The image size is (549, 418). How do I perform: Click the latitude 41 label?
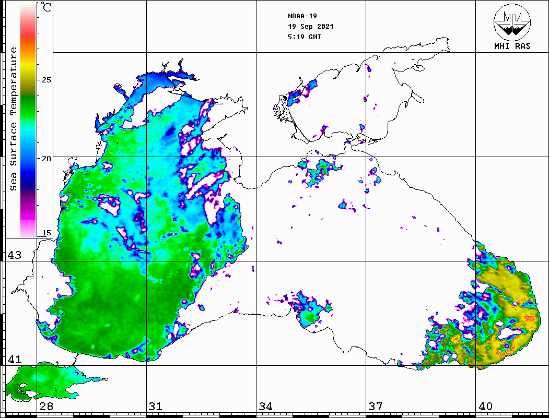[14, 360]
